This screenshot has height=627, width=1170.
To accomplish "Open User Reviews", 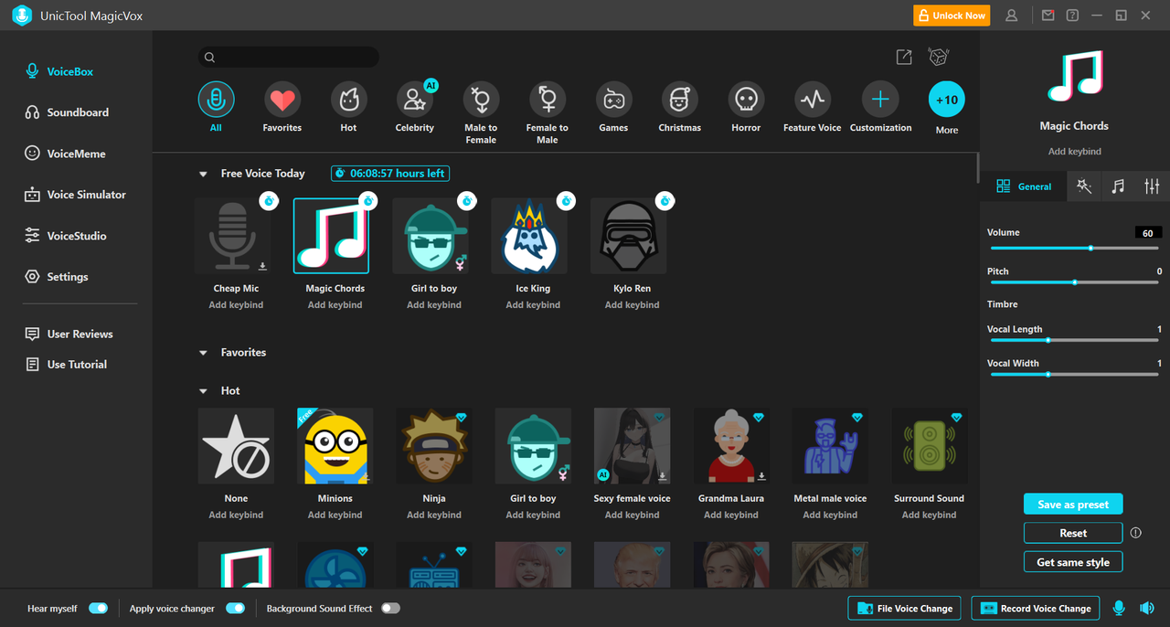I will pos(69,335).
